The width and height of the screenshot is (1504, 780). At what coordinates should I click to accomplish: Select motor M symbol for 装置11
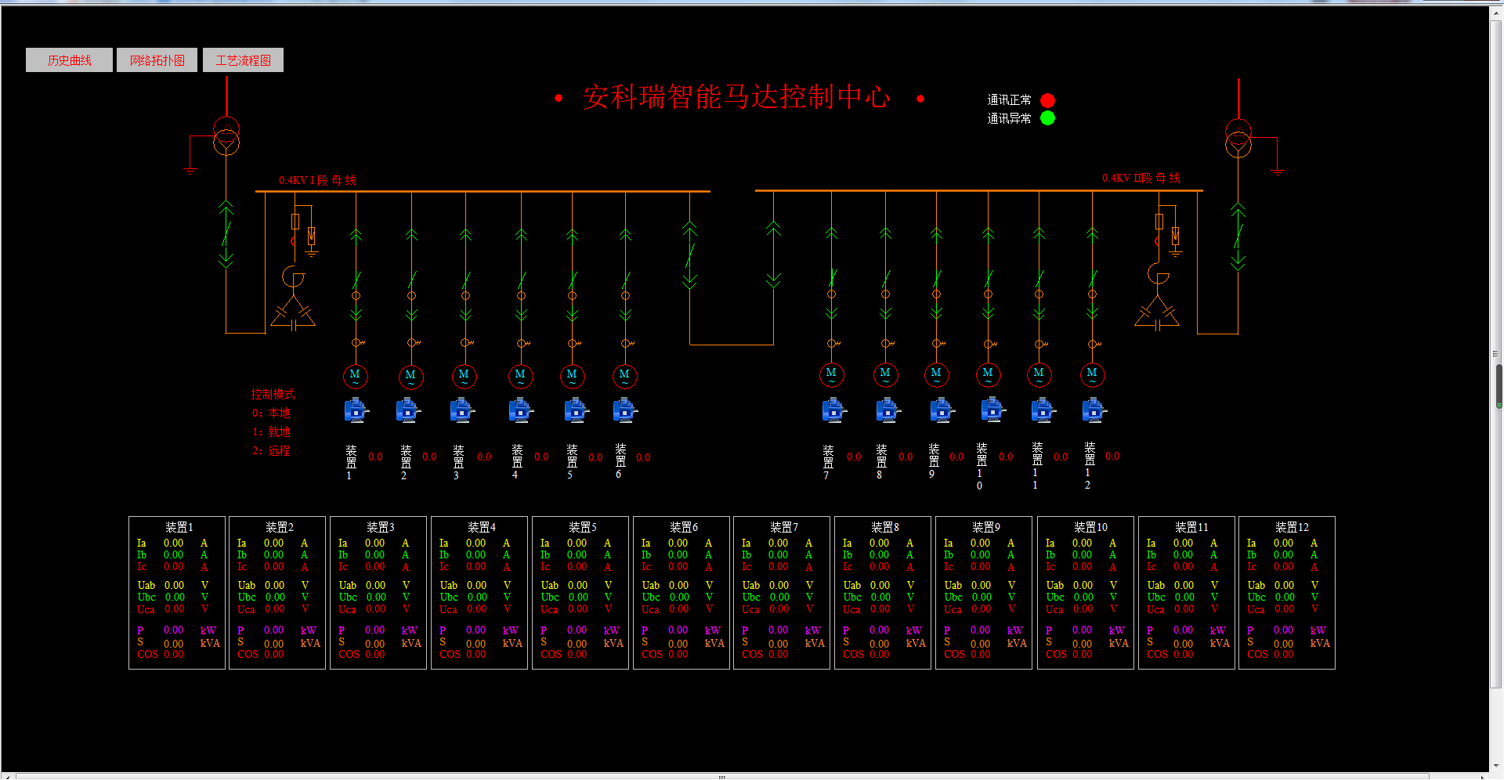click(x=1039, y=374)
